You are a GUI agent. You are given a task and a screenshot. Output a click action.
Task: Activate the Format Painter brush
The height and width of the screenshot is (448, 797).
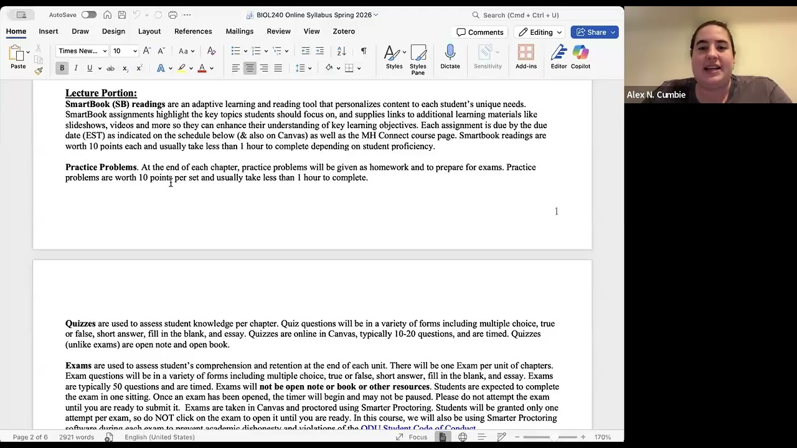coord(39,71)
